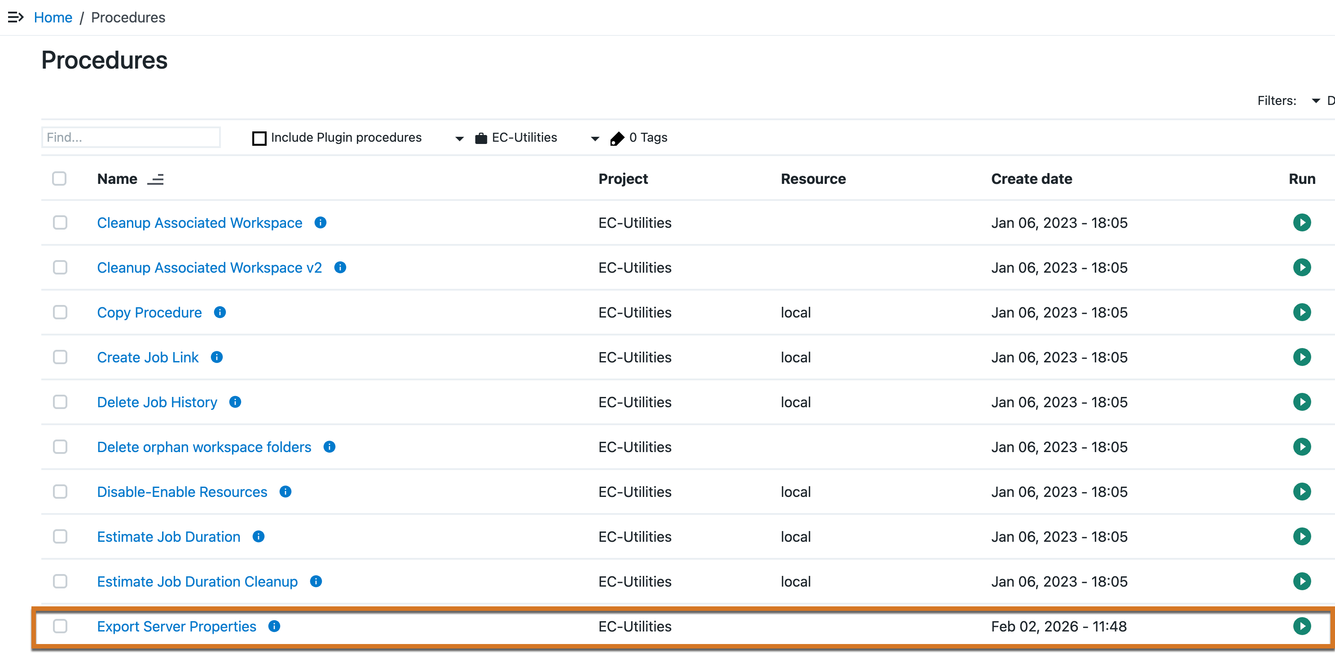Open the project briefcase icon filter
1335x653 pixels.
(x=482, y=137)
